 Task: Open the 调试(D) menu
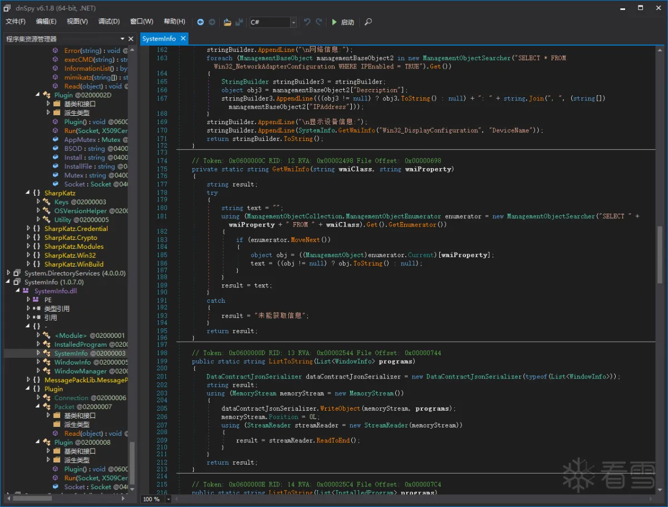(x=109, y=22)
